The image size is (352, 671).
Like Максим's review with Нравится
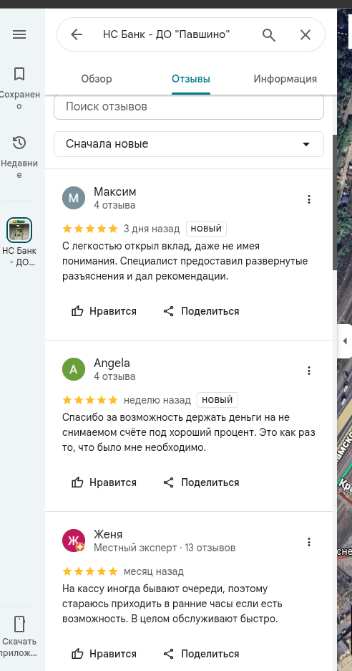click(104, 311)
